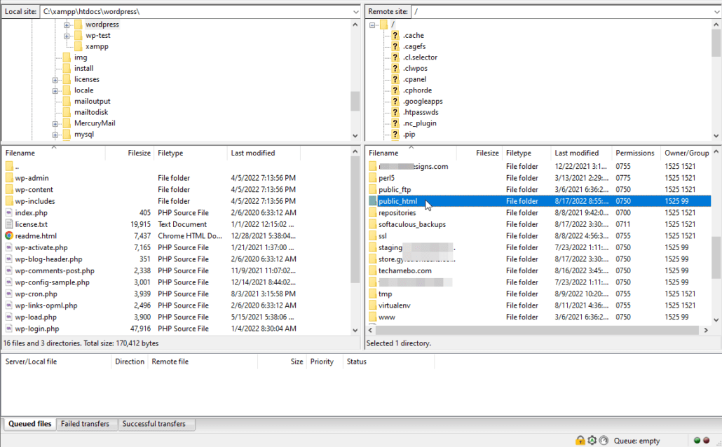This screenshot has width=722, height=447.
Task: Click the local file list vertical scrollbar thumb
Action: pyautogui.click(x=355, y=220)
